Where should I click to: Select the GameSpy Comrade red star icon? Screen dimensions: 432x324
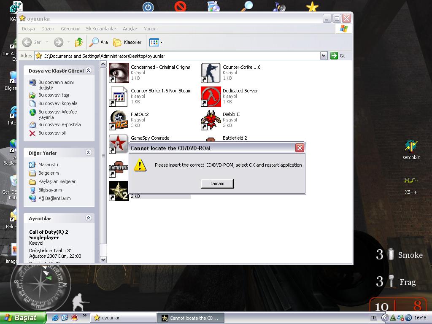(x=118, y=143)
